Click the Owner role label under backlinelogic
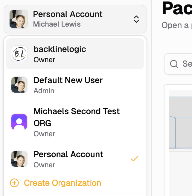The image size is (192, 196). pyautogui.click(x=44, y=60)
